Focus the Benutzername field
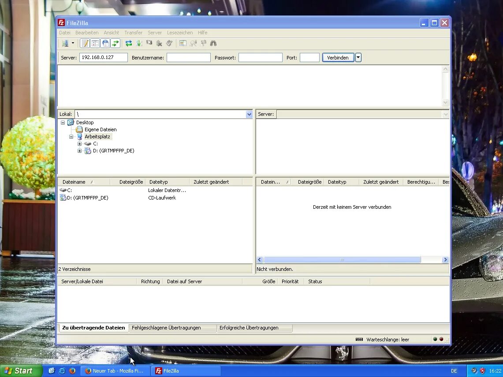 pyautogui.click(x=189, y=57)
